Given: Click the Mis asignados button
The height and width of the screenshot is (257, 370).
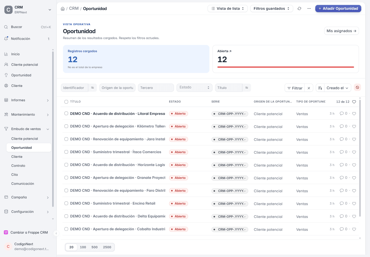Looking at the screenshot, I should coord(341,31).
